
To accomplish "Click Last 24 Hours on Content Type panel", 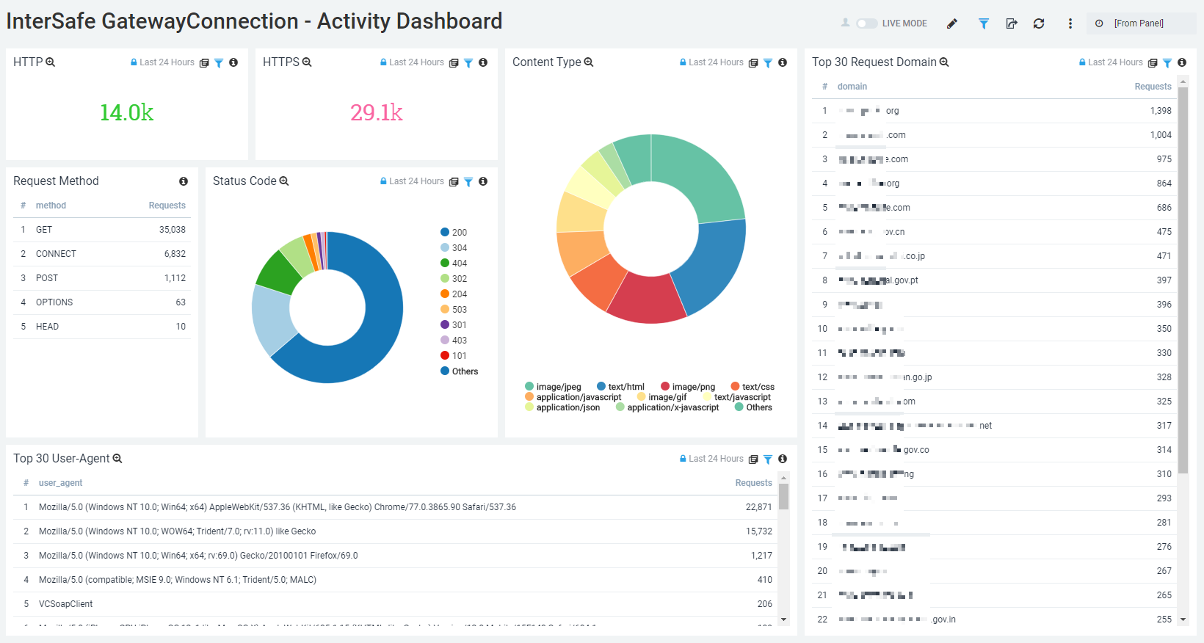I will (711, 62).
